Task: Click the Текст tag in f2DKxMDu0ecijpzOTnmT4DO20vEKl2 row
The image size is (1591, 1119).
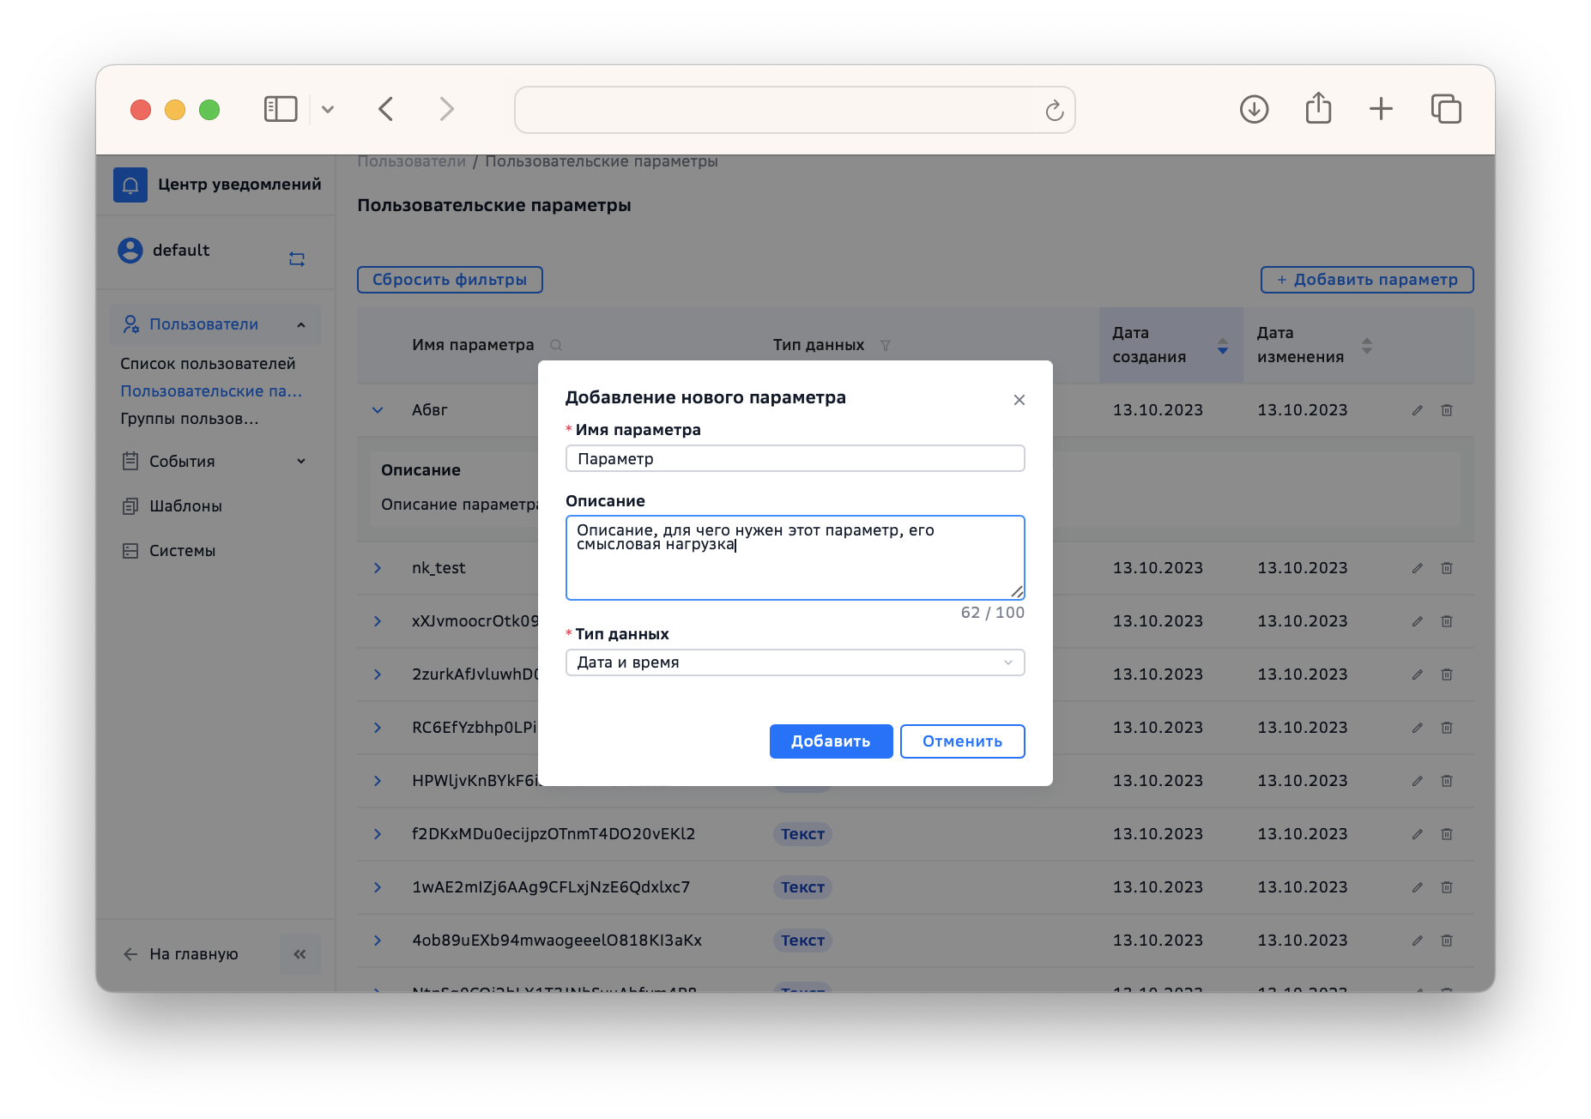Action: click(802, 834)
